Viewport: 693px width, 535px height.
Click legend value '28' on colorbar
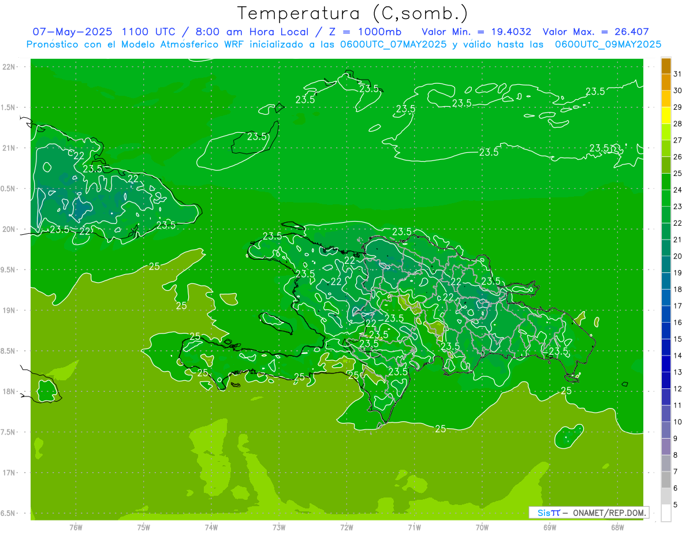tap(678, 124)
